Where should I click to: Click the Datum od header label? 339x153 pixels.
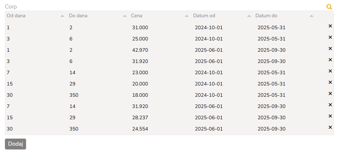tap(204, 16)
